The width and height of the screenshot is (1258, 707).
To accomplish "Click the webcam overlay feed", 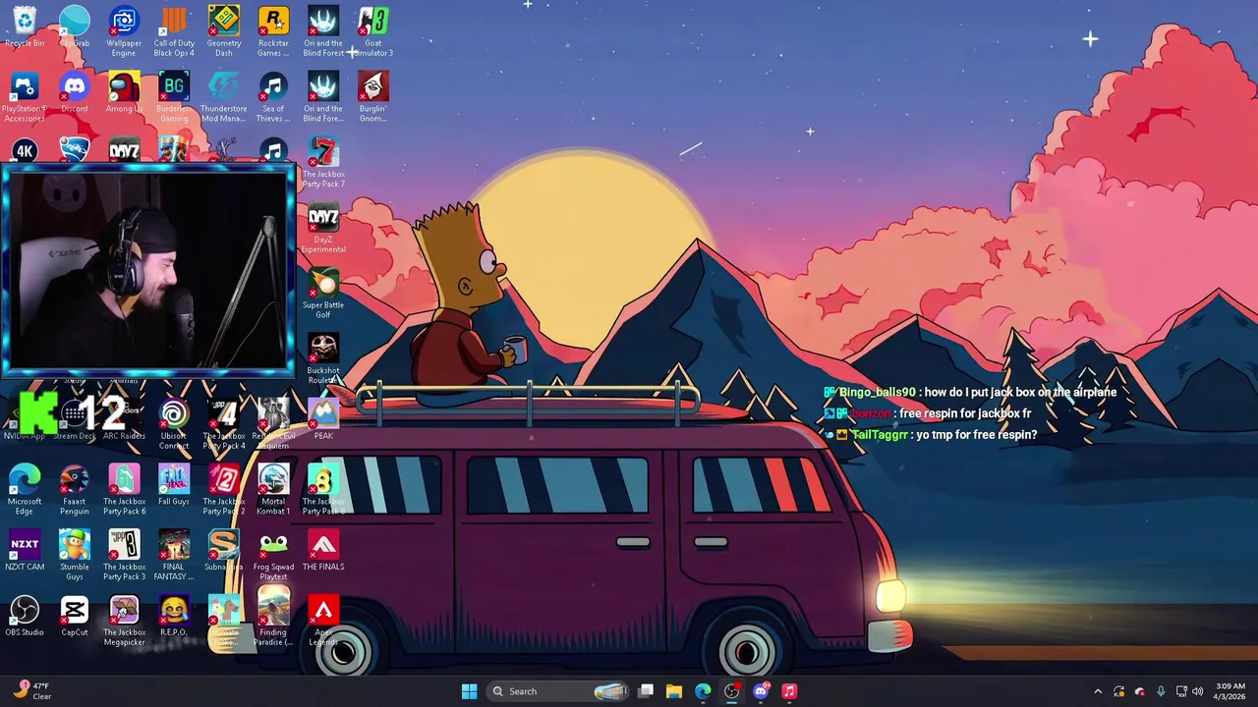I will click(x=147, y=271).
